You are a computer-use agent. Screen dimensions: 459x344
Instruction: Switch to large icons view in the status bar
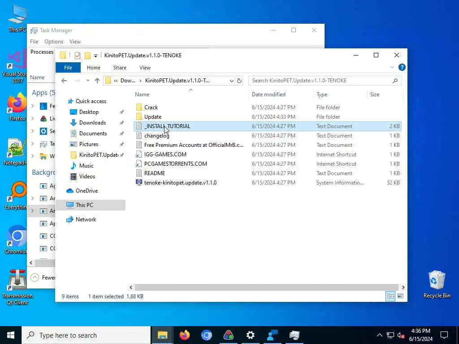point(400,296)
